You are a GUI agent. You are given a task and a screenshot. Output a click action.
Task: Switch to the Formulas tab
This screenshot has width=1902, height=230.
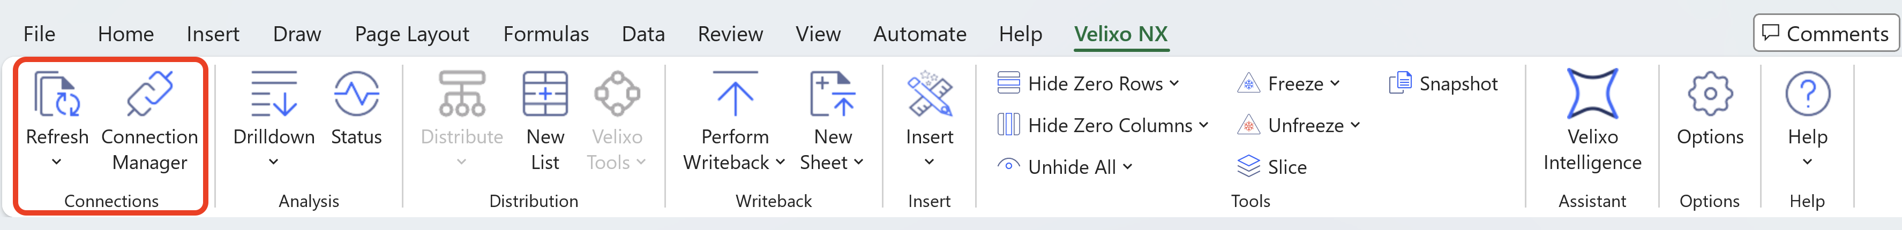point(545,34)
